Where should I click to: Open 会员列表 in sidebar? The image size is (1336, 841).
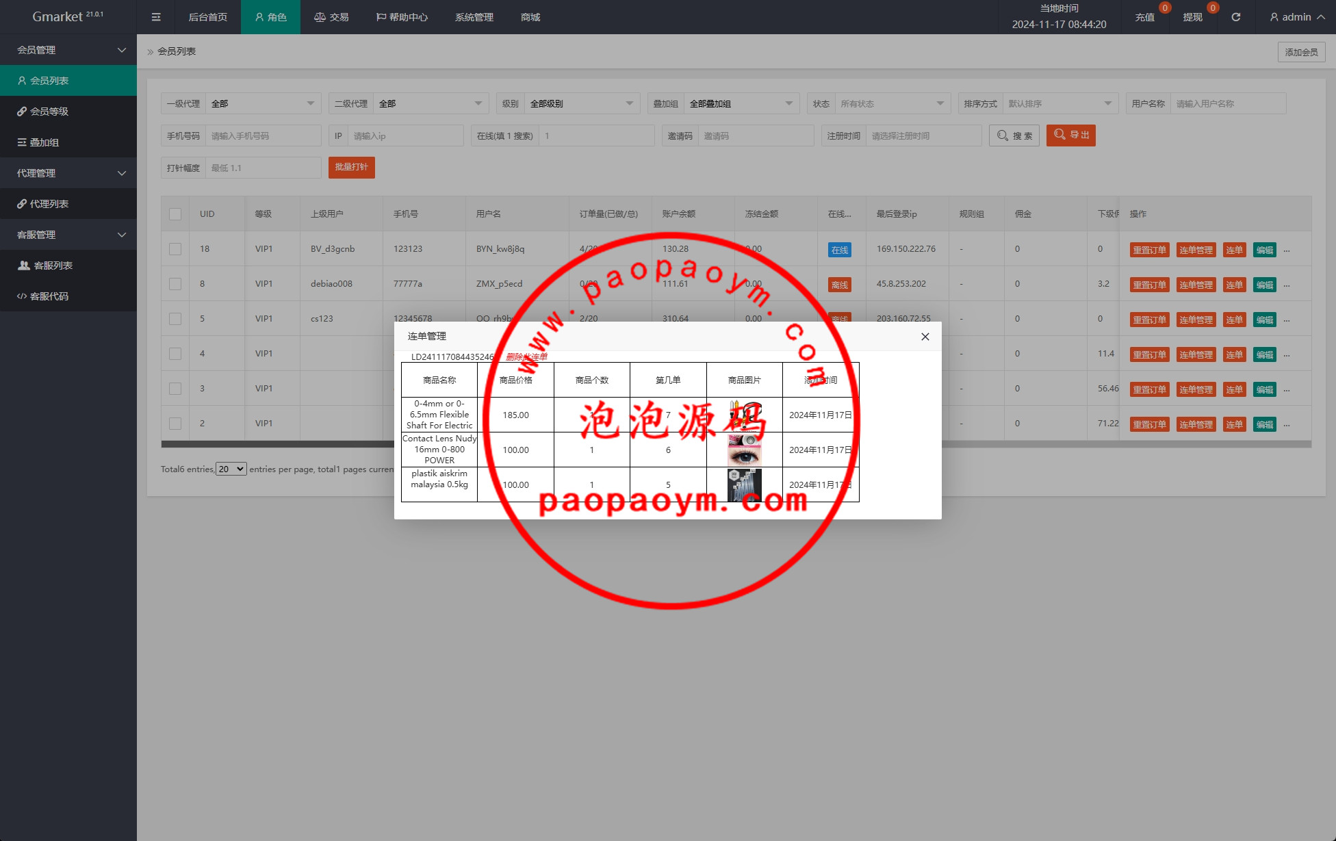click(68, 81)
